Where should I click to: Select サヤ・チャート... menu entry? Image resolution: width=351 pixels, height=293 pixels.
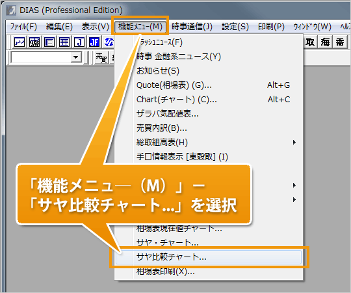point(209,243)
